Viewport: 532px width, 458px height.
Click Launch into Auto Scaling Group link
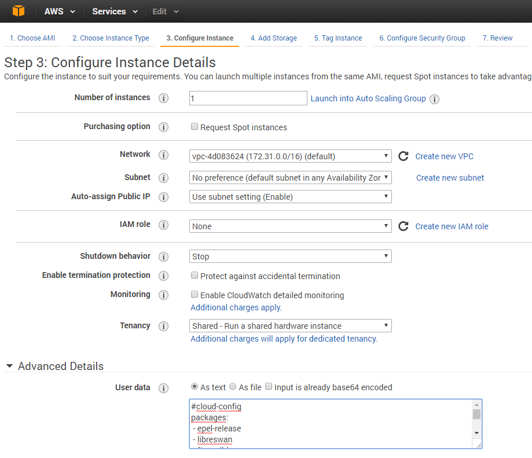368,98
